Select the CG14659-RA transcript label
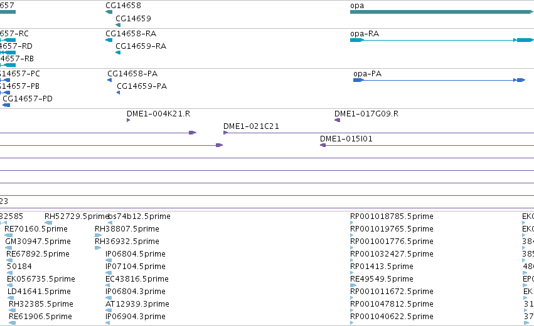The width and height of the screenshot is (534, 326). [x=141, y=46]
